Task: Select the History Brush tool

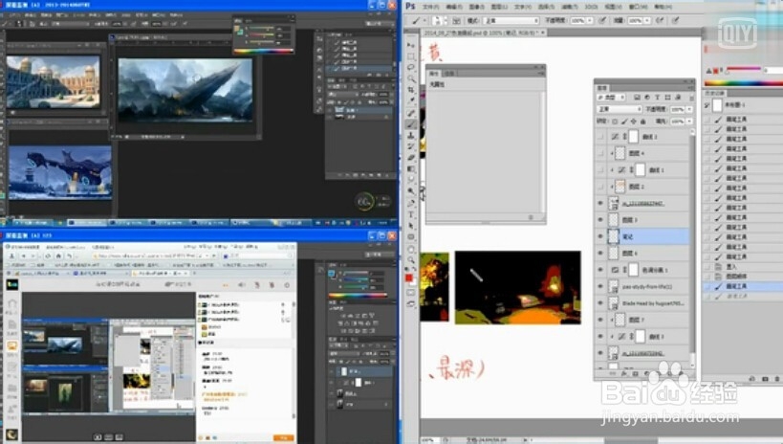Action: [x=411, y=146]
